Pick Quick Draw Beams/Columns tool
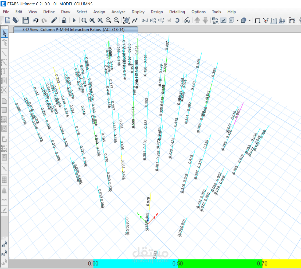Viewport: 301px width, 269px height. click(x=4, y=63)
